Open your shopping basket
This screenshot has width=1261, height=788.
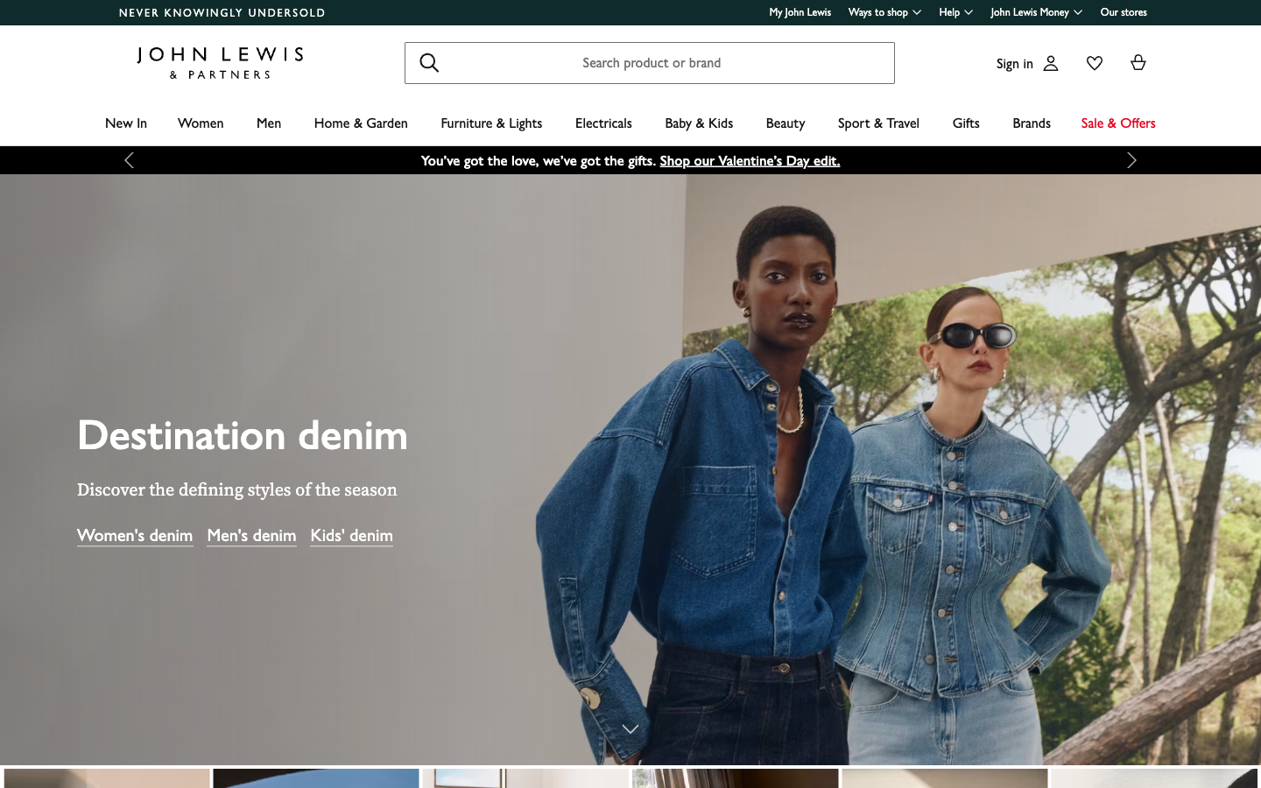pos(1138,62)
